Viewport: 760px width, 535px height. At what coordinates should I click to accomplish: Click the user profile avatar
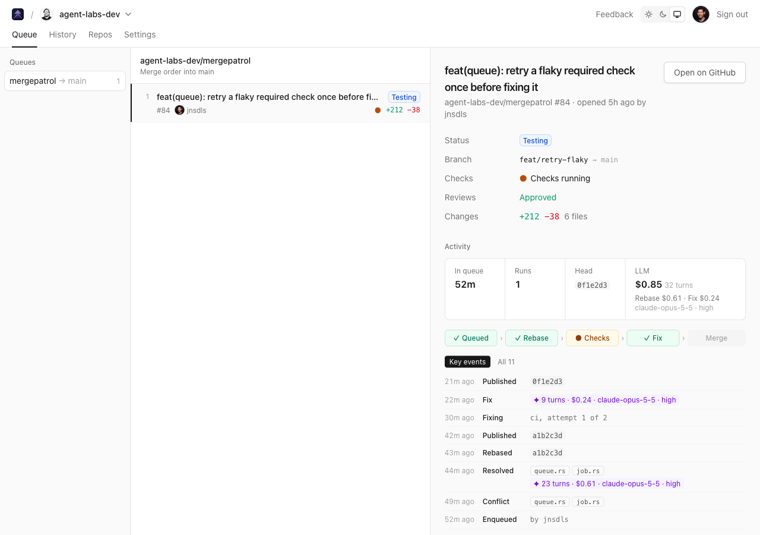point(701,14)
